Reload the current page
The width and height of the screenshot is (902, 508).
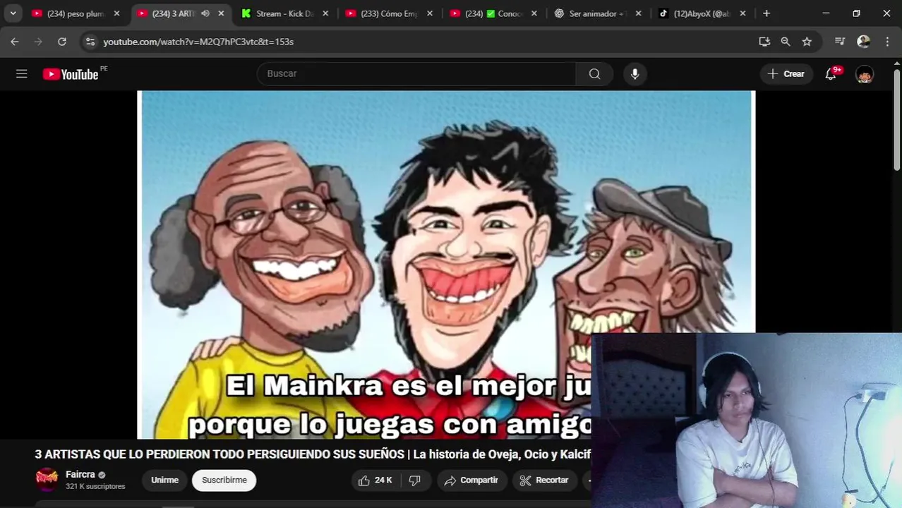(x=62, y=42)
